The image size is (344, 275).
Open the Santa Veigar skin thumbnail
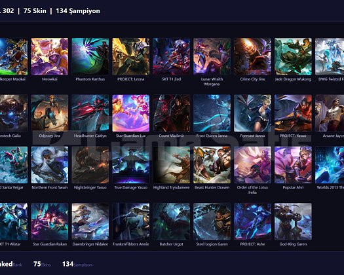pyautogui.click(x=14, y=165)
